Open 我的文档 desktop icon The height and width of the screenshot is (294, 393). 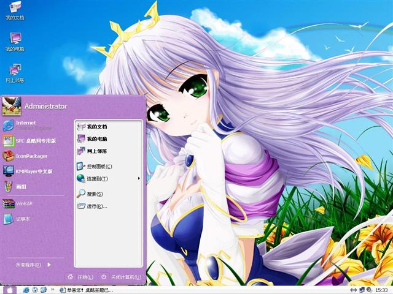pyautogui.click(x=15, y=10)
